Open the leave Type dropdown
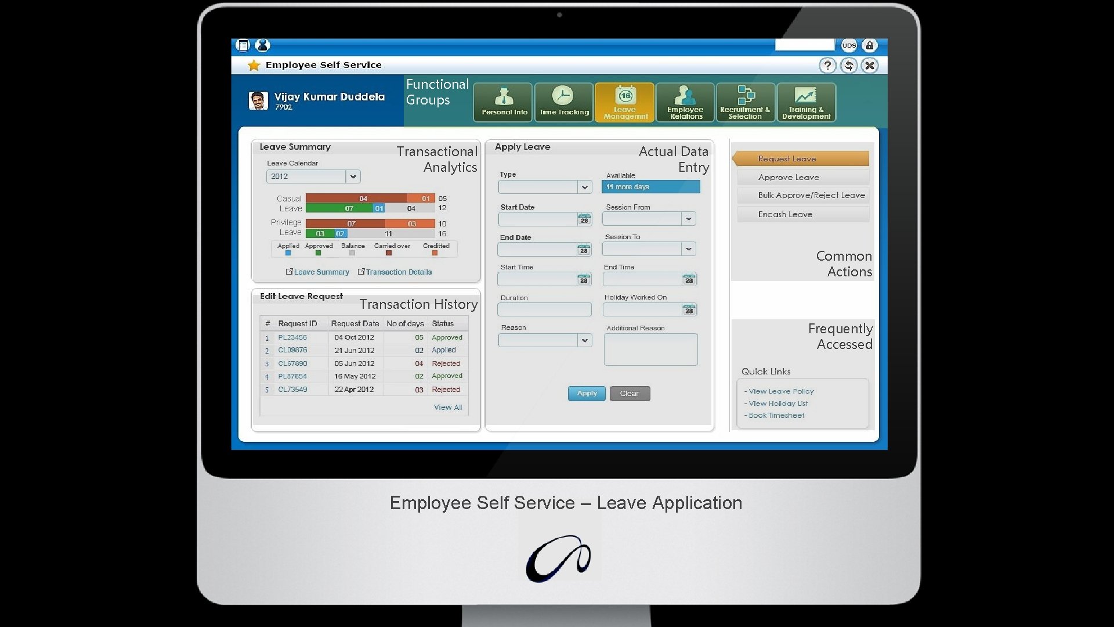 584,187
